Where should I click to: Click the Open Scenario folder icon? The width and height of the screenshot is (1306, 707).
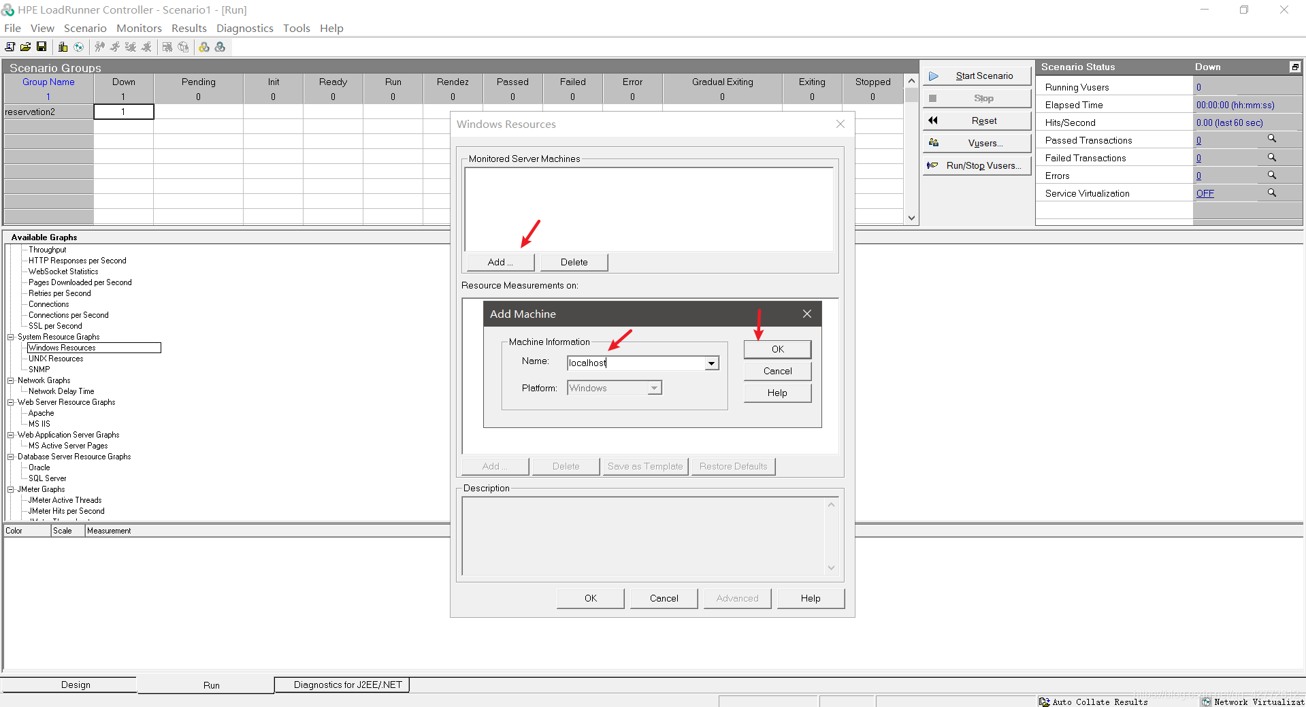pos(26,47)
